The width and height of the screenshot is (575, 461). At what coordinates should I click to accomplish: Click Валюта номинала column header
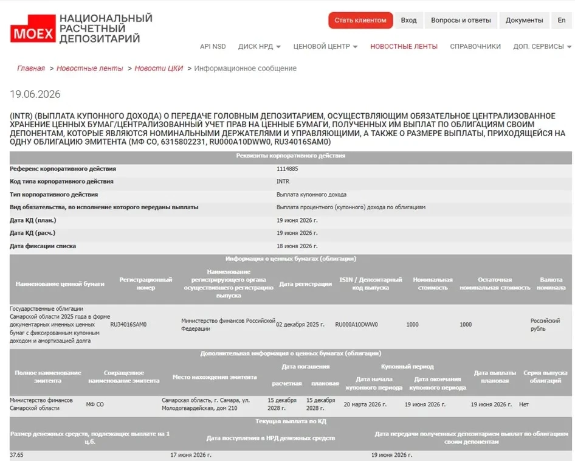point(551,284)
